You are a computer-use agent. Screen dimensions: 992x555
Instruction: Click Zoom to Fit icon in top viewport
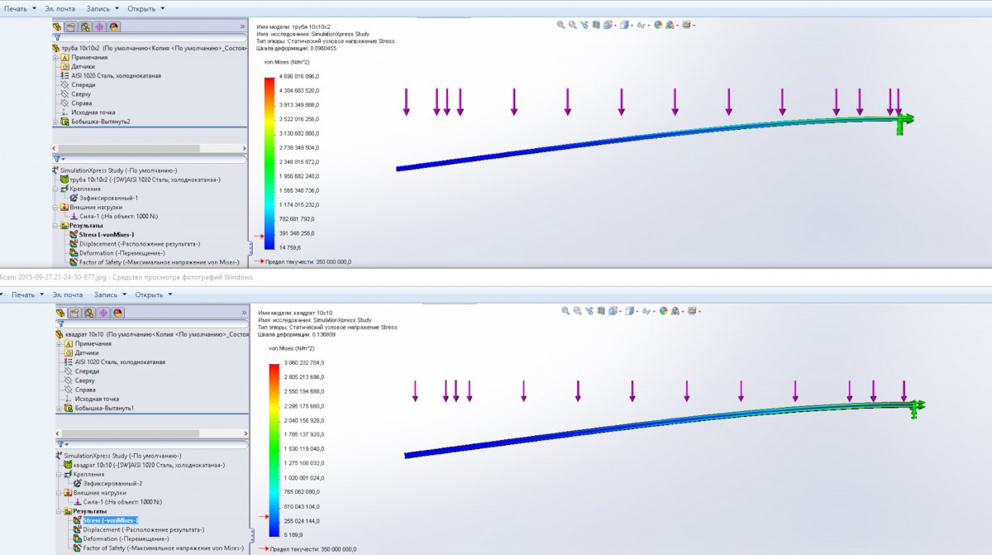click(x=560, y=25)
